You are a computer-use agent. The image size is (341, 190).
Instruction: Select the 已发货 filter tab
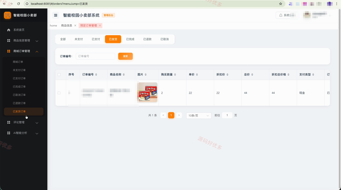(x=113, y=39)
